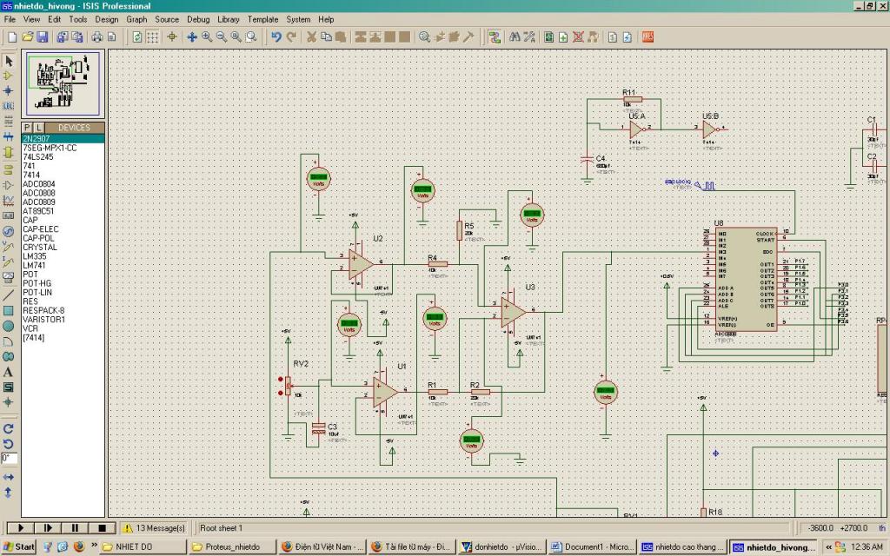Image resolution: width=890 pixels, height=556 pixels.
Task: Select the Text 'A' tool in sidebar
Action: (x=9, y=372)
